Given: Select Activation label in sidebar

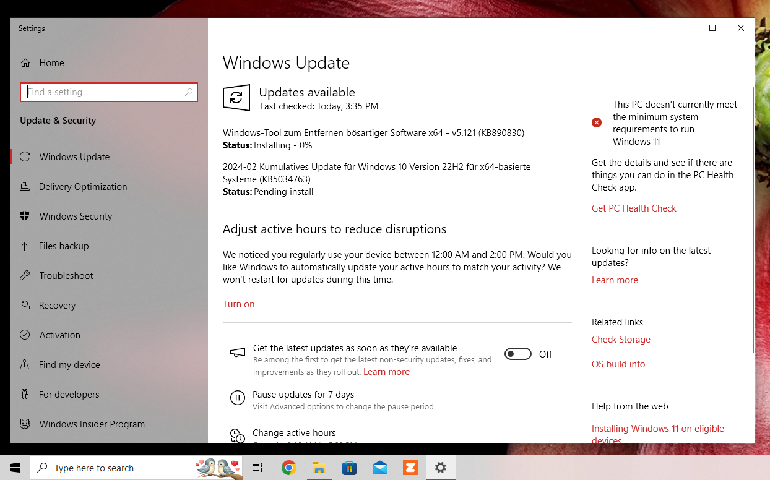Looking at the screenshot, I should pos(60,335).
